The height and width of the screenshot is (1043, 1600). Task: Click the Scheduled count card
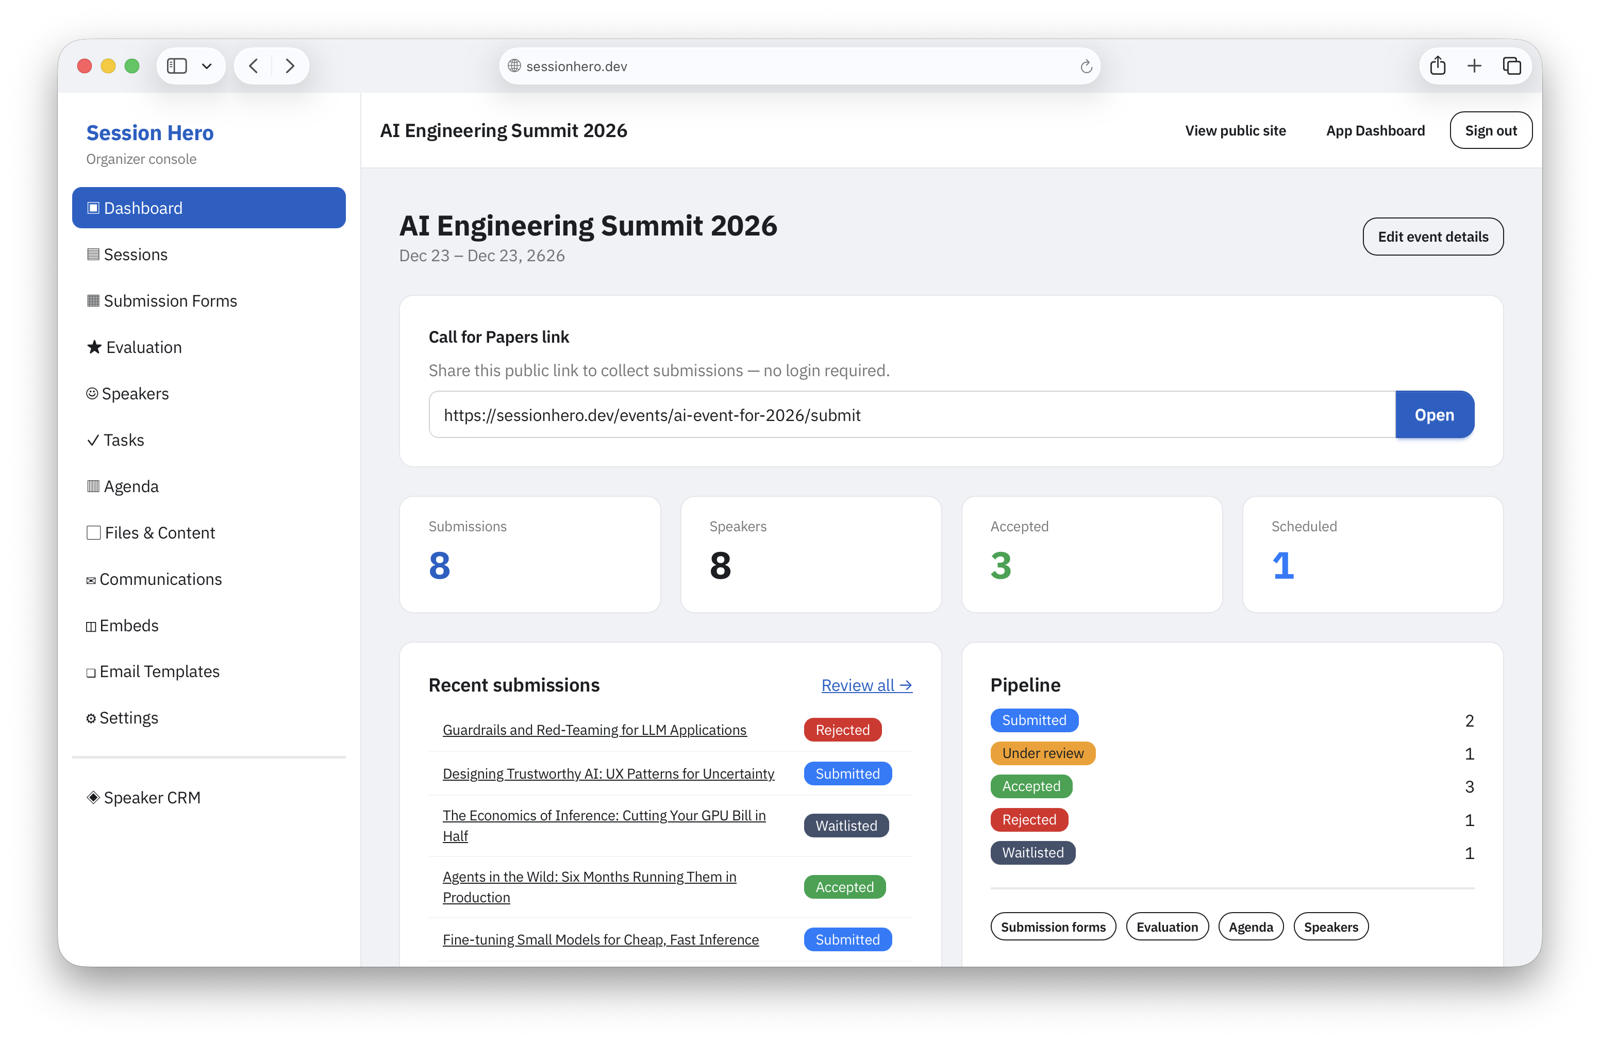[x=1373, y=554]
